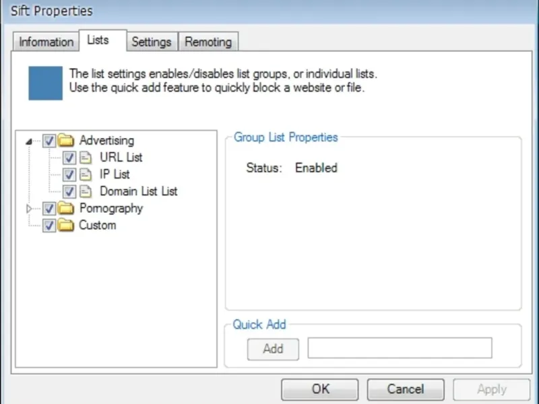Click the blue square info icon

tap(45, 82)
